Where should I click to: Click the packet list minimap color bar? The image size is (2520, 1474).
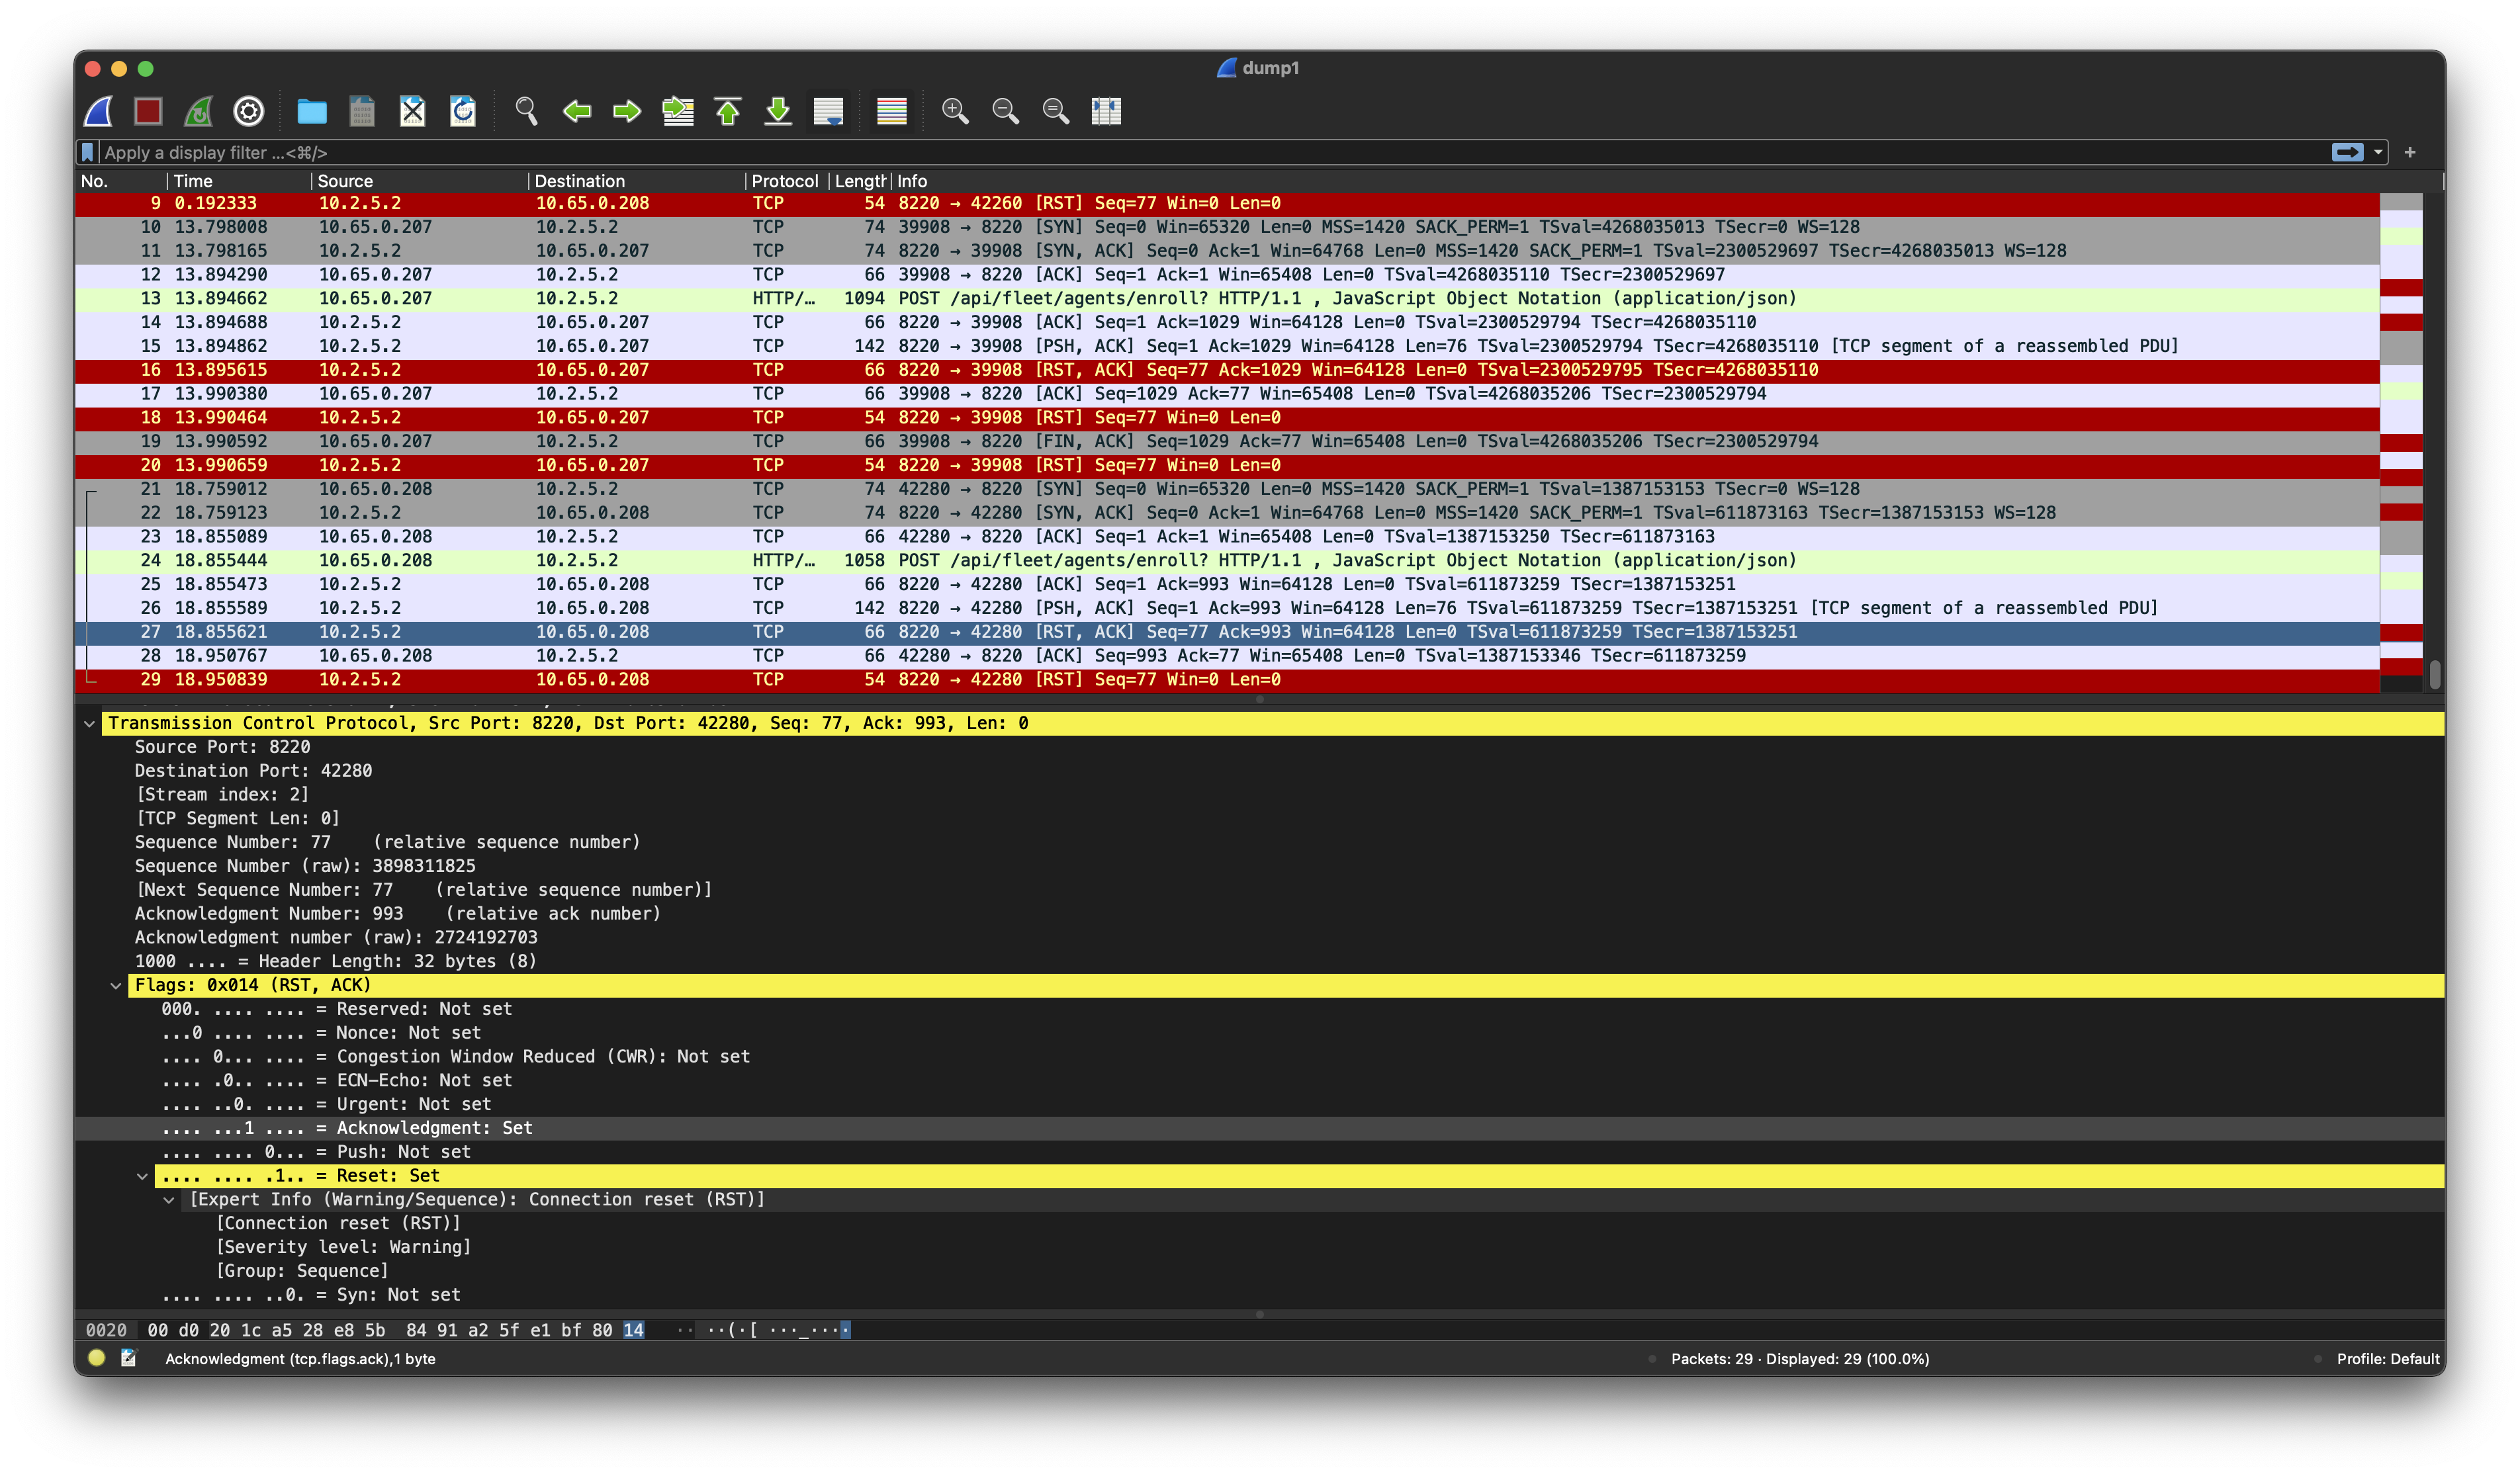tap(2401, 440)
